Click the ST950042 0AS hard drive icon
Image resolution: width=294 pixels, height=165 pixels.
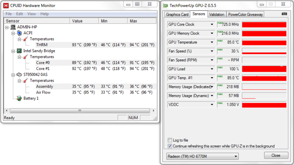pos(19,75)
